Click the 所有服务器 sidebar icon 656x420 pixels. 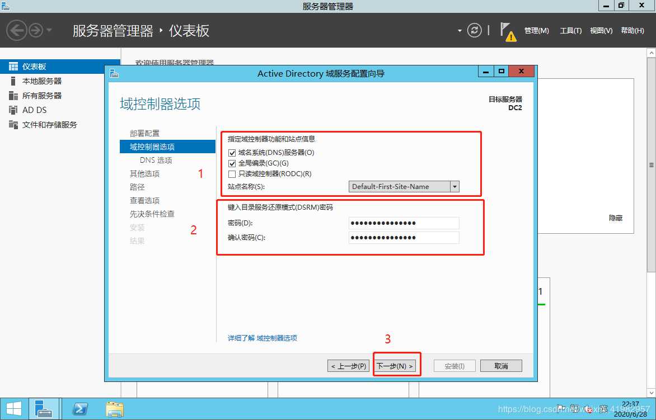tap(13, 96)
